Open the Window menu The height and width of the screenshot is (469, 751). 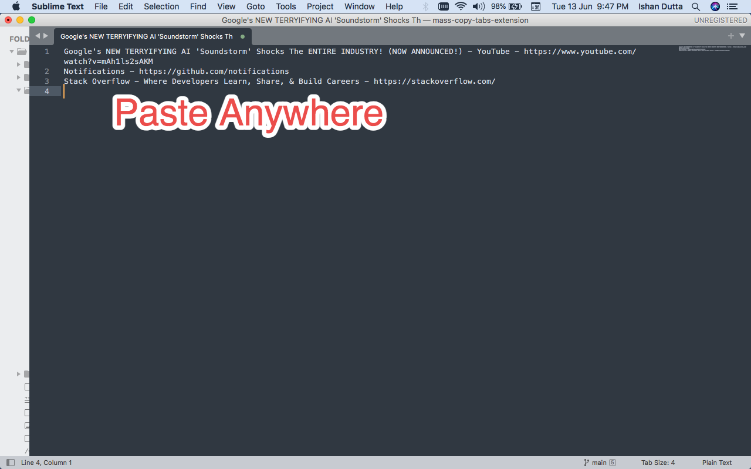point(360,6)
